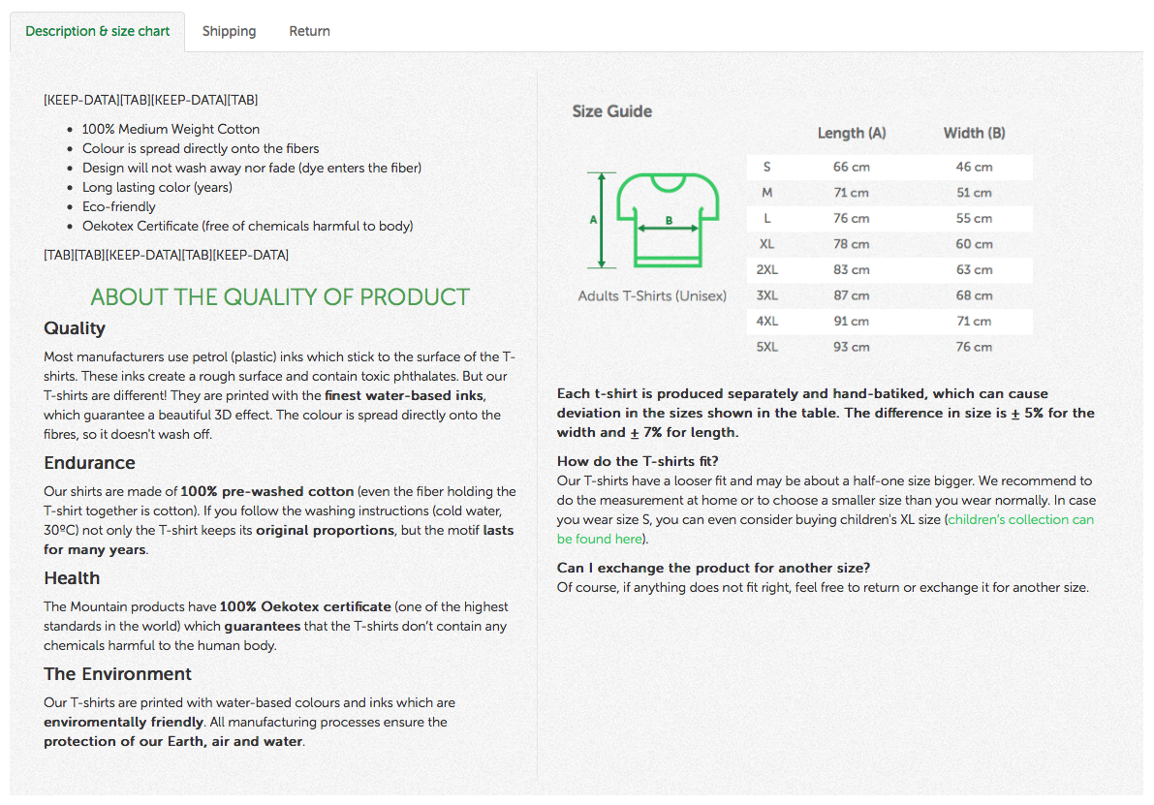This screenshot has width=1154, height=805.
Task: Click the Oekotex Certificate bullet item
Action: pos(247,226)
